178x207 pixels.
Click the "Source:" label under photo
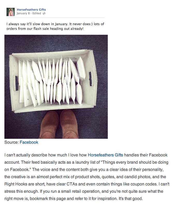click(12, 142)
